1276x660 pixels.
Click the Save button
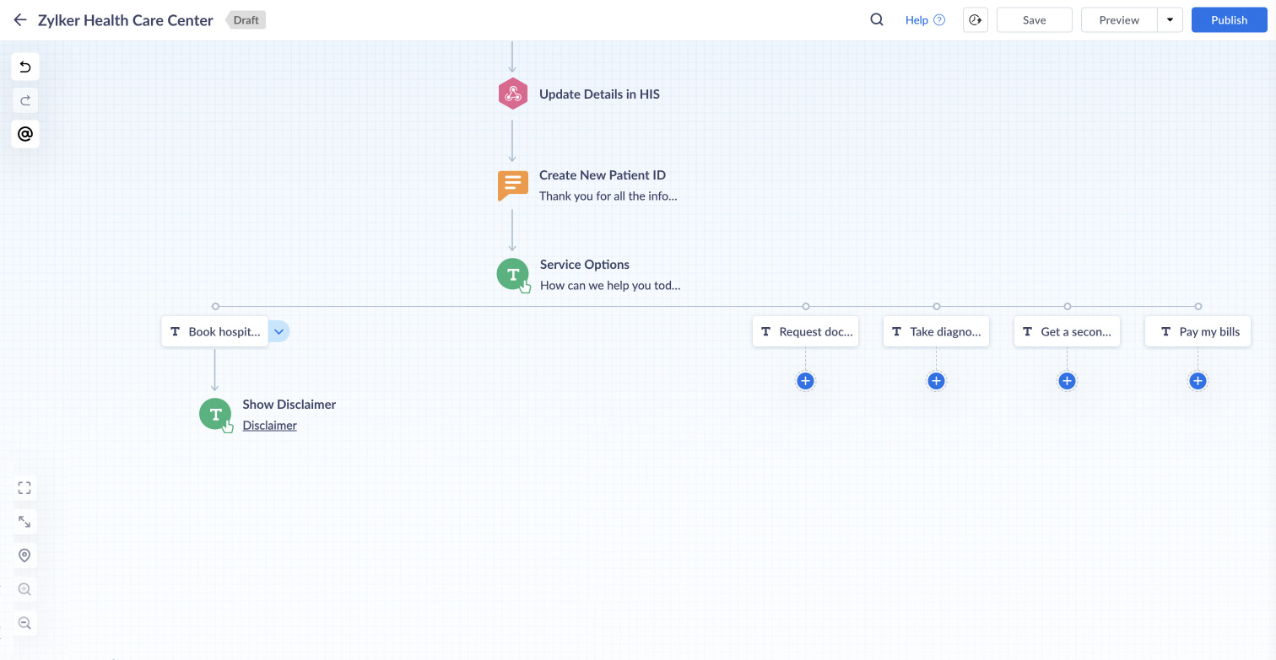tap(1035, 20)
